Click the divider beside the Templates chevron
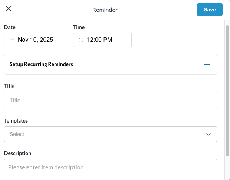The height and width of the screenshot is (180, 230). (200, 134)
